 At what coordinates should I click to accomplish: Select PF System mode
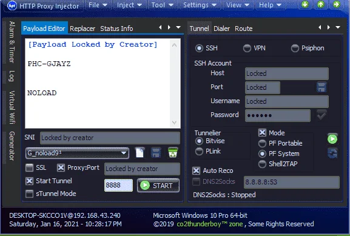(262, 153)
